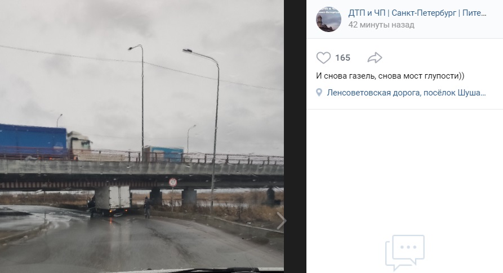Click the dark strip beside the photo
Screen dimensions: 503x273
coord(295,136)
